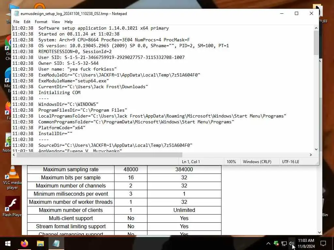Open the Format menu in Notepad
The image size is (334, 250).
41,22
